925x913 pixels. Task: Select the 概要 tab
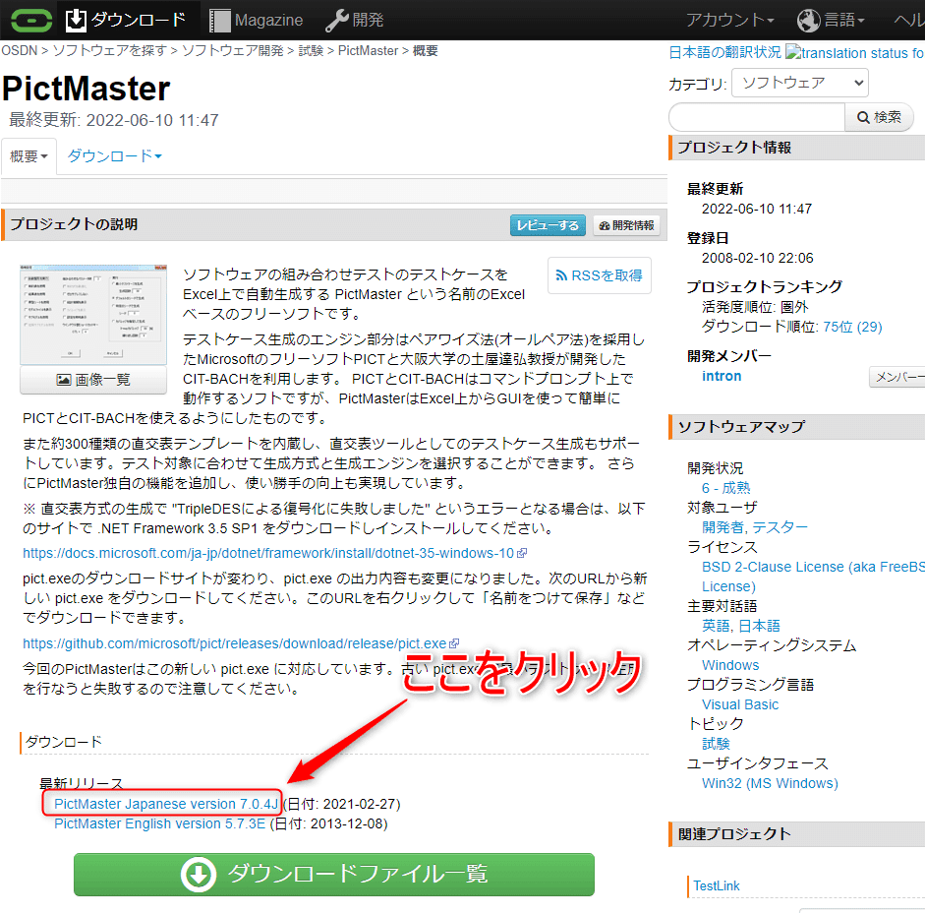coord(29,156)
